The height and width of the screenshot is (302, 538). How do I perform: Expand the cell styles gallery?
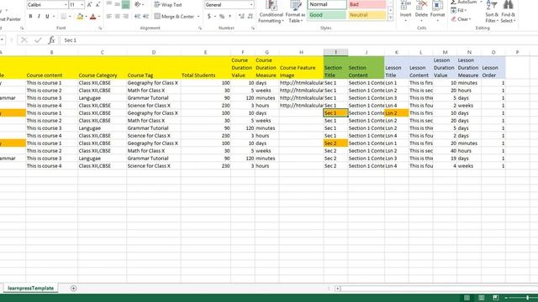pyautogui.click(x=390, y=18)
